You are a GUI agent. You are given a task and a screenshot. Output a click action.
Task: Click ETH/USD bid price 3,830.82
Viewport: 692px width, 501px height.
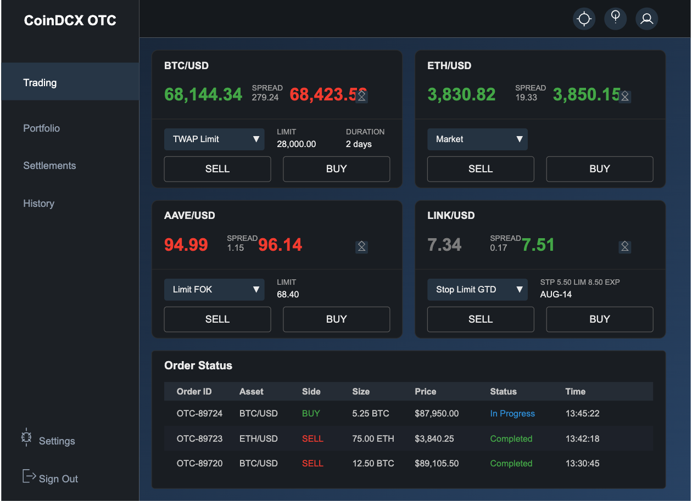tap(461, 94)
